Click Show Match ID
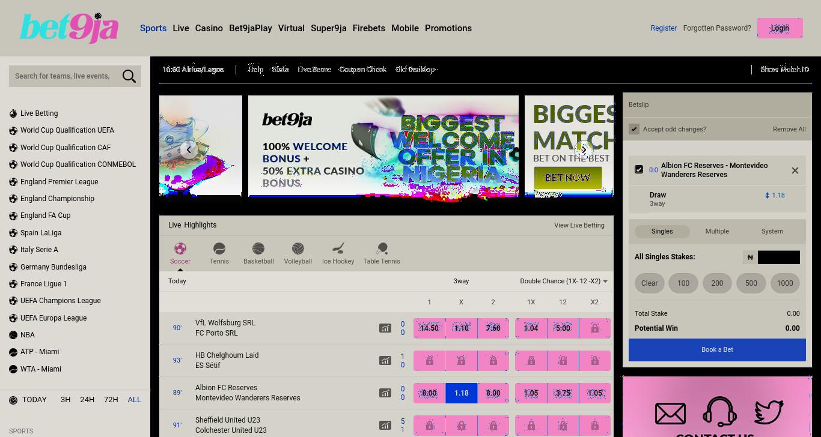 point(784,70)
